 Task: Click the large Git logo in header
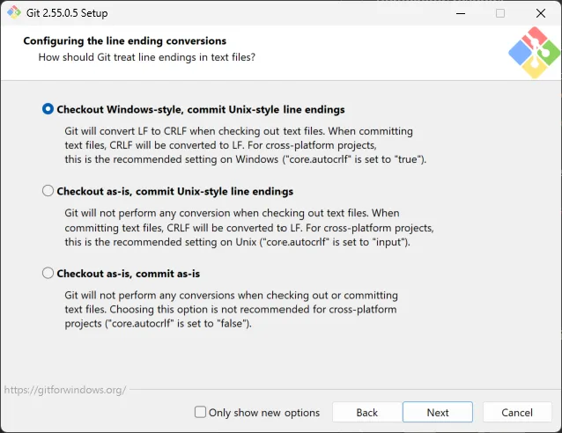pyautogui.click(x=534, y=52)
